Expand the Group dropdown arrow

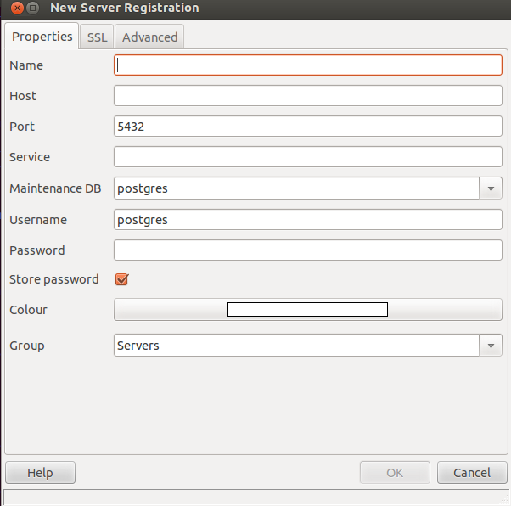pos(491,346)
